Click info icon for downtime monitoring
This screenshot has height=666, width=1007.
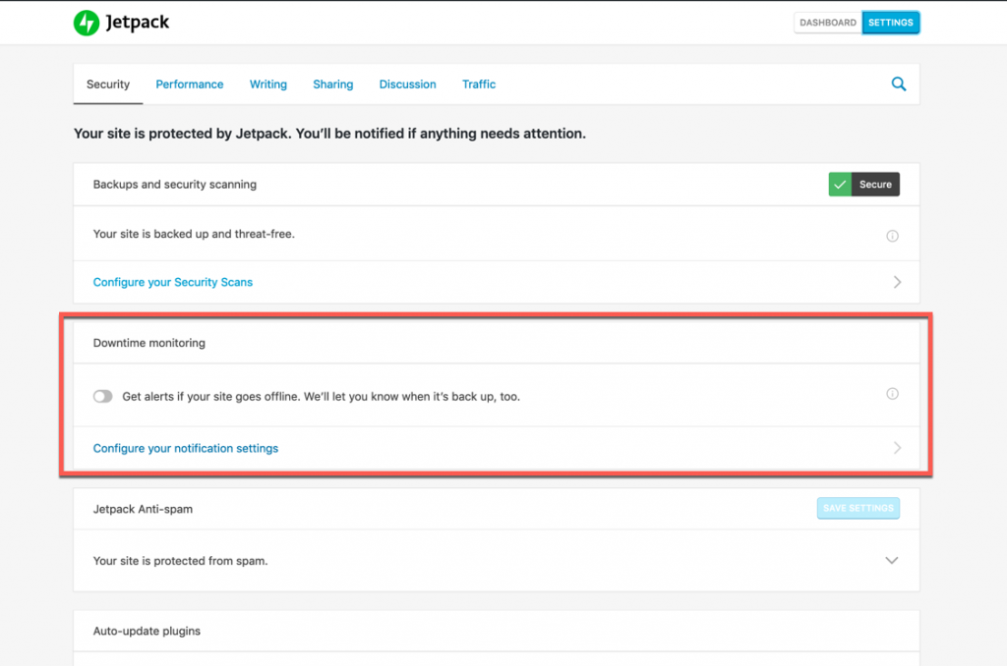click(x=892, y=394)
